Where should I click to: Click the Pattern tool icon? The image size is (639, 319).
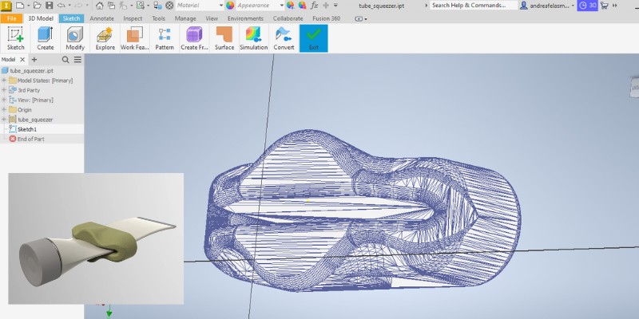point(165,34)
